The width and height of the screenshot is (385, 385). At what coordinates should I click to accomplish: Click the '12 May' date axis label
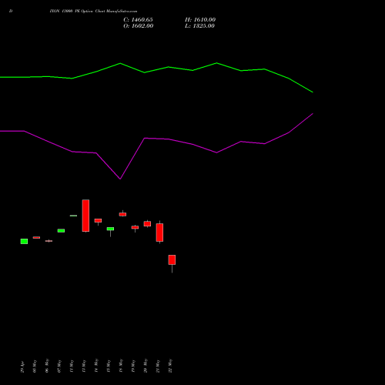tap(84, 367)
